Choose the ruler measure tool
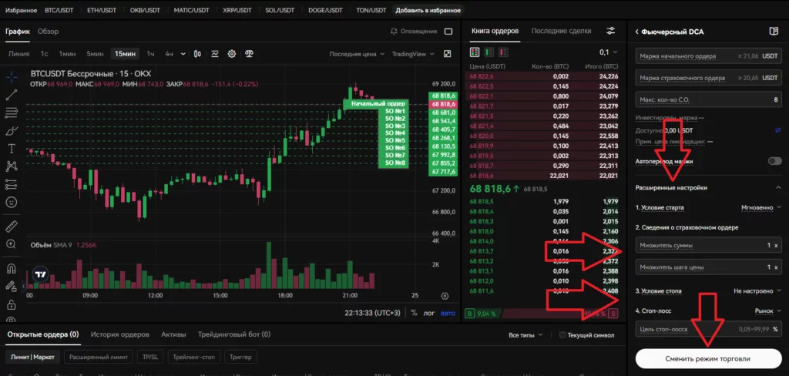Viewport: 789px width, 376px height. click(x=12, y=227)
